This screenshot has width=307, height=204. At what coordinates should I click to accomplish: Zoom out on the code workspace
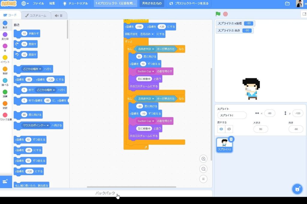(204, 169)
